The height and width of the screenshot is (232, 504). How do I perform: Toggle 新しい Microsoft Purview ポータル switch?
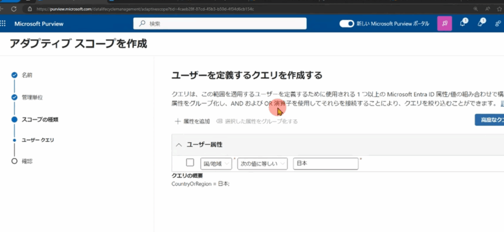click(347, 24)
